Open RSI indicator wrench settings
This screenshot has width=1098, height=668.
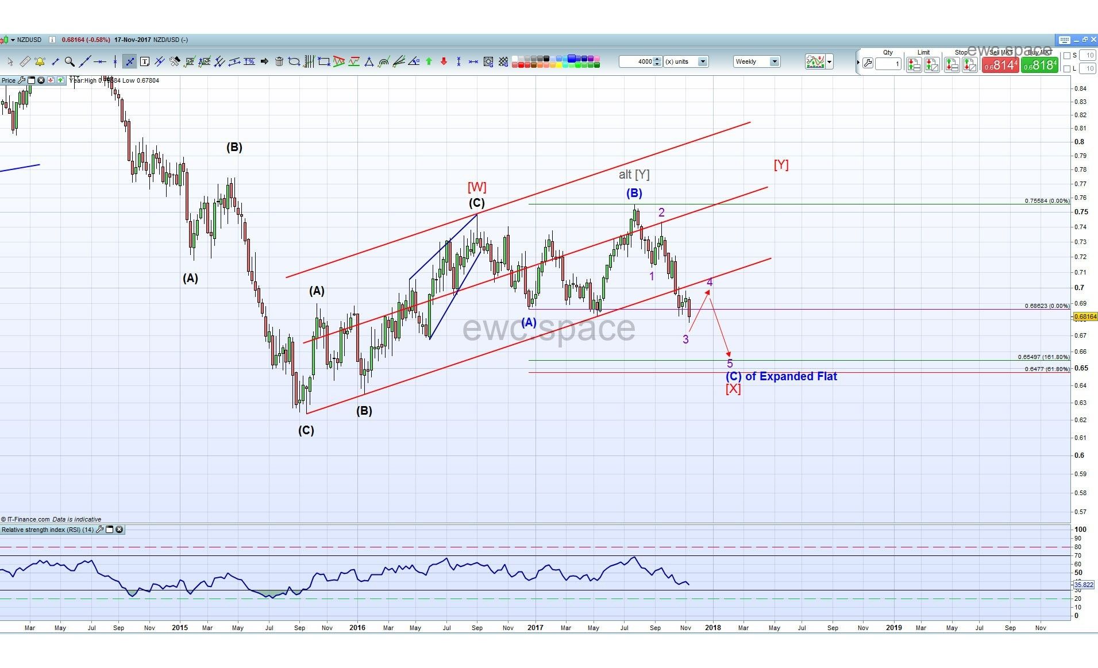tap(100, 530)
